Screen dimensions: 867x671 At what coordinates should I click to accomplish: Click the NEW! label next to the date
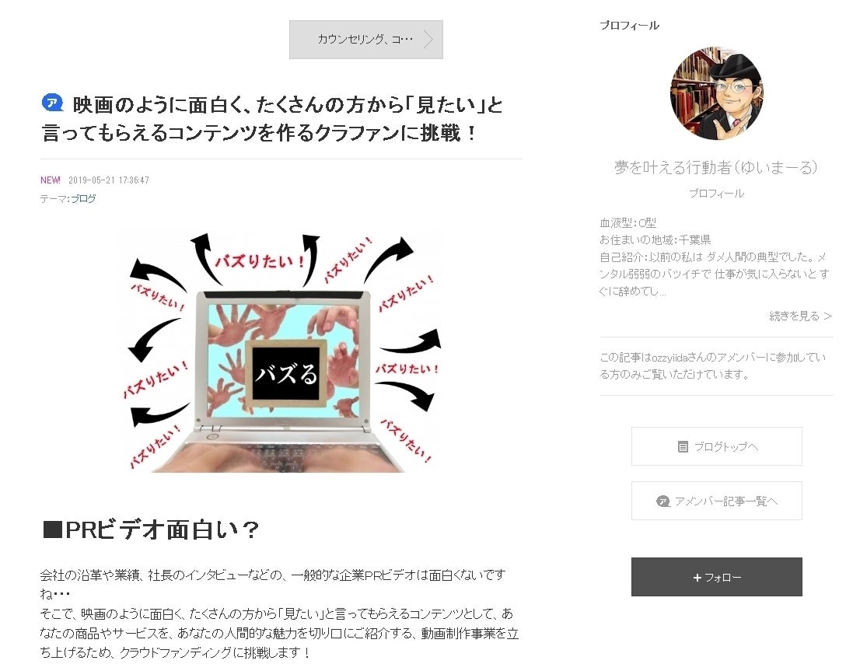(x=51, y=180)
